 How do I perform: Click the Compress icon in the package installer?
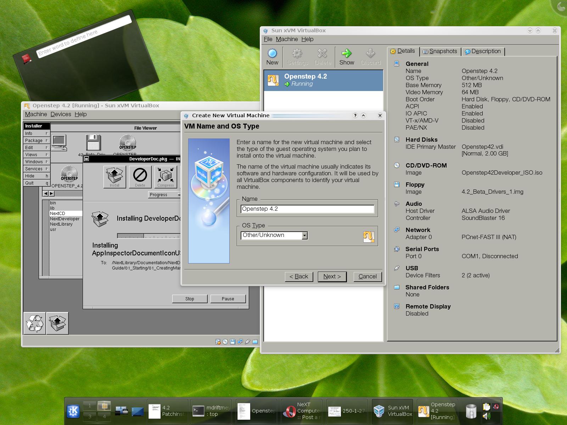[x=165, y=176]
